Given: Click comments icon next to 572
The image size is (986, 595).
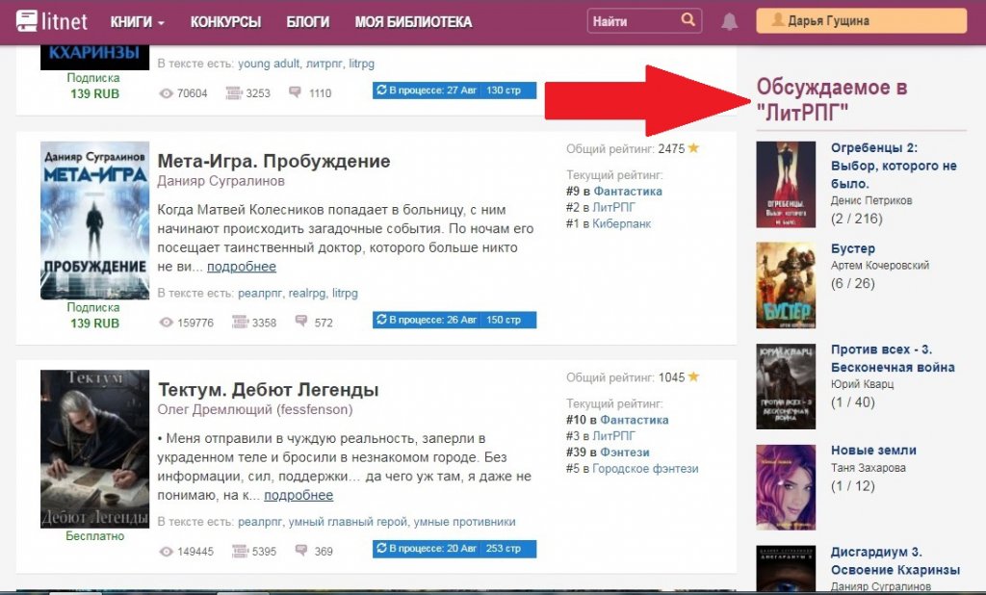Looking at the screenshot, I should (301, 322).
